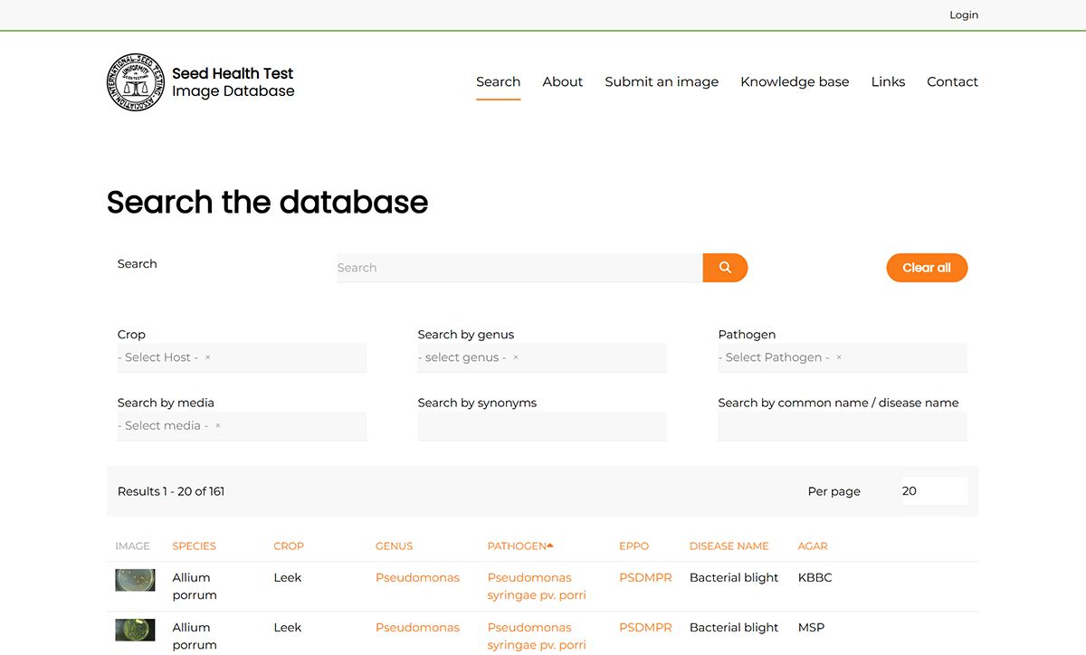Go to Knowledge base page
The image size is (1086, 655).
(x=795, y=81)
